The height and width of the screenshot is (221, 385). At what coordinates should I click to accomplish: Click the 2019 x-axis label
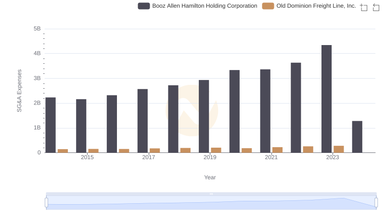[x=210, y=157]
